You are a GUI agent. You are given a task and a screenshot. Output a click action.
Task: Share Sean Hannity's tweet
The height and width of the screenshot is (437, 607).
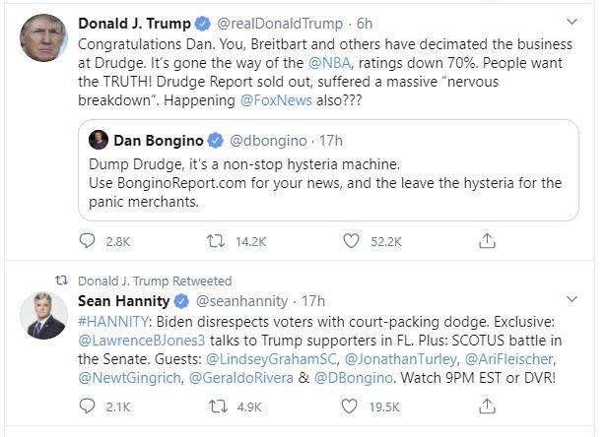point(487,406)
